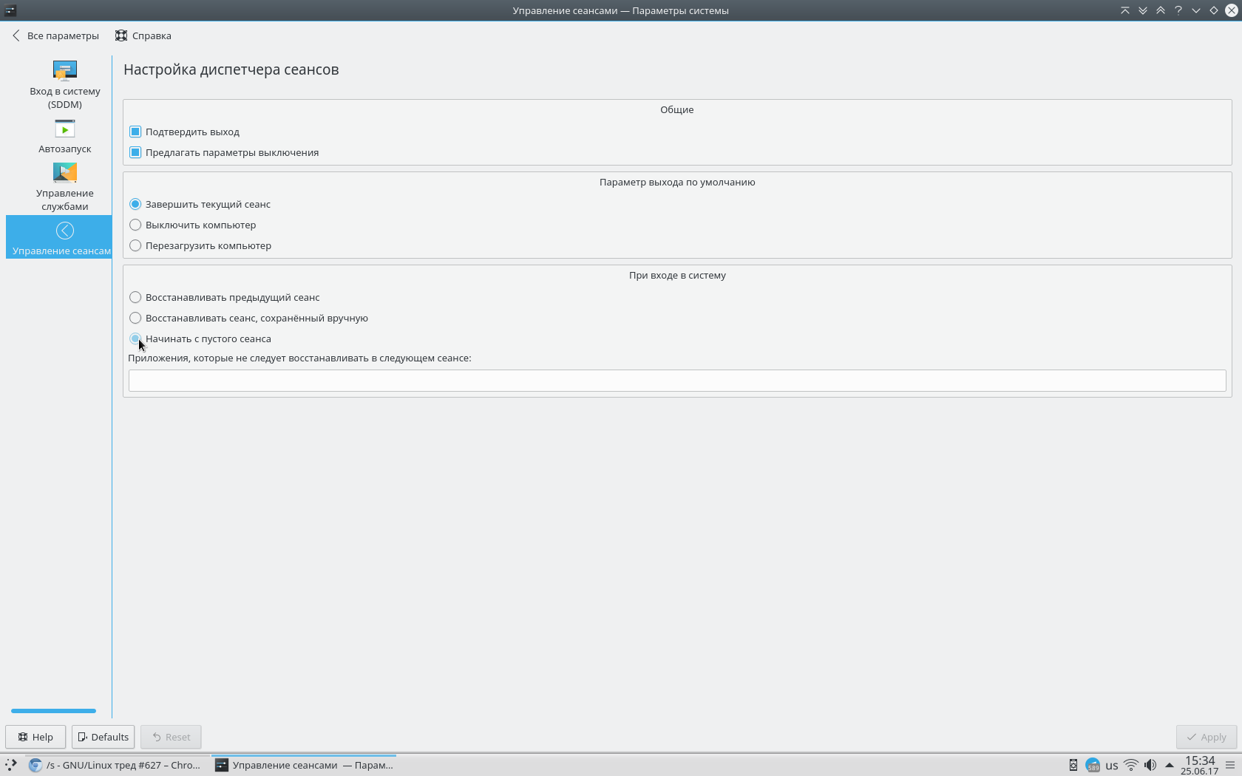Open the SDDM login screen settings icon
The height and width of the screenshot is (776, 1242).
pos(65,70)
